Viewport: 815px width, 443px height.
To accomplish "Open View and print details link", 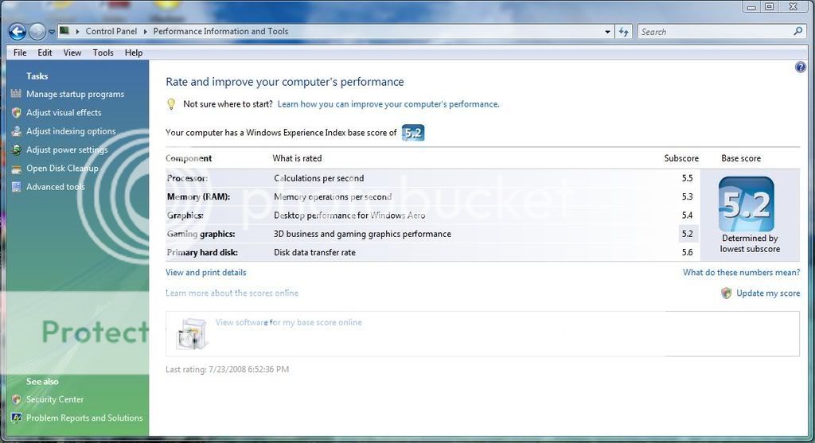I will point(206,272).
